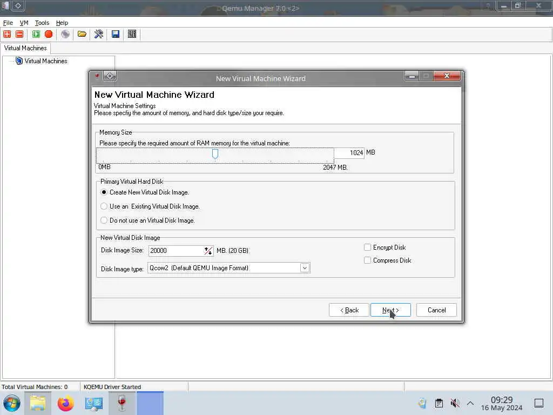Image resolution: width=553 pixels, height=415 pixels.
Task: Click the memory size field showing 1024
Action: pos(349,153)
